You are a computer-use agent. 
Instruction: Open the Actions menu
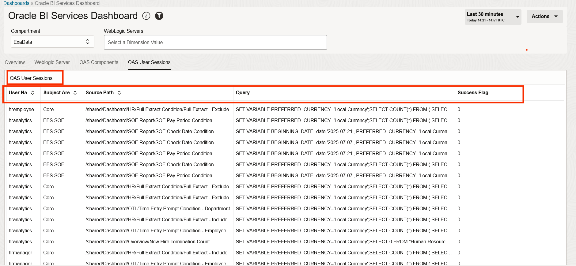point(544,17)
